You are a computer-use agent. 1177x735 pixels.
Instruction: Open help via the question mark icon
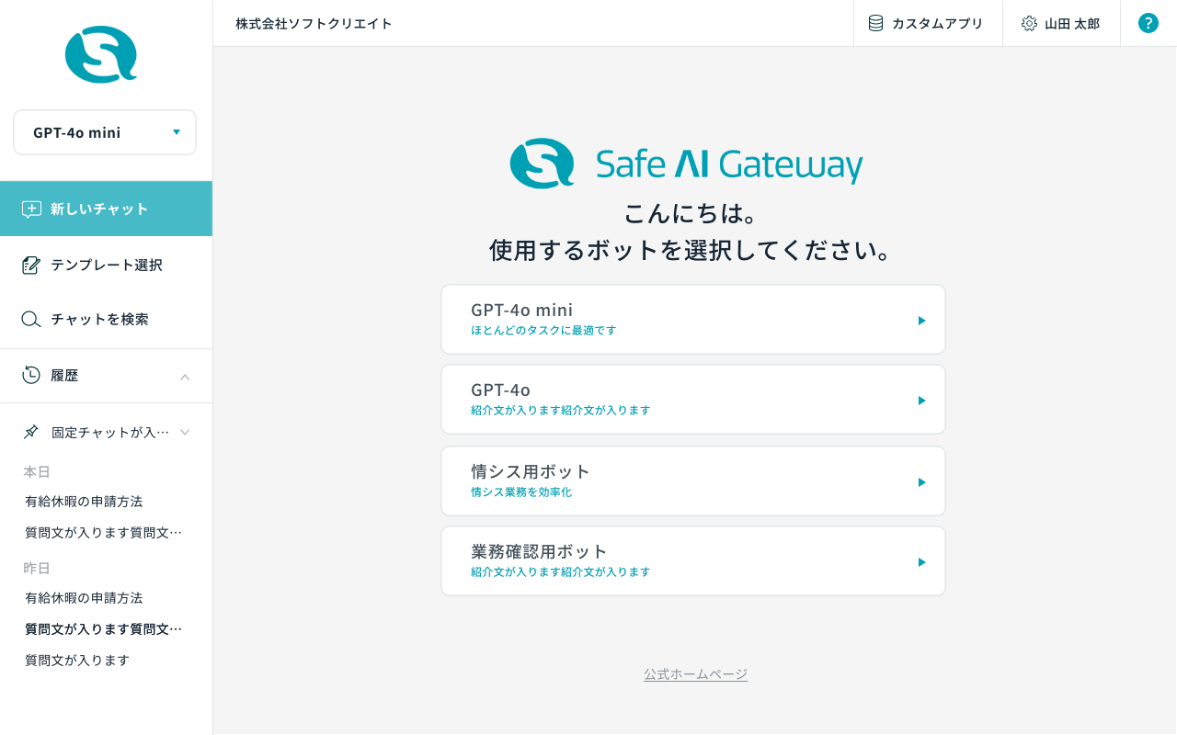pyautogui.click(x=1148, y=24)
